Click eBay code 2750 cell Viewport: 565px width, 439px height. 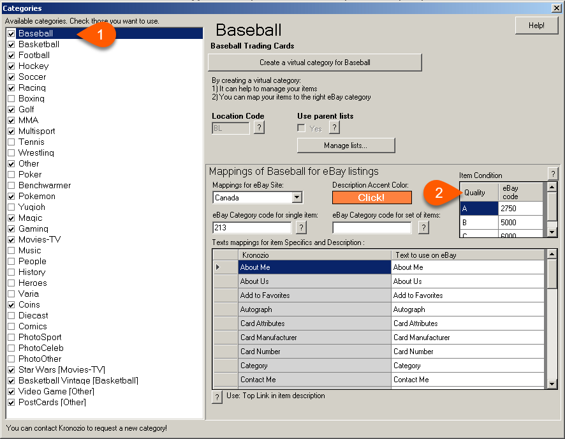click(520, 209)
